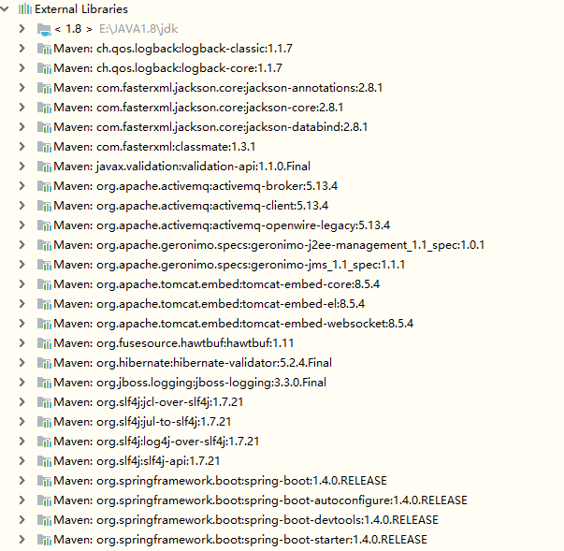Click library icon of spring-boot-starter:1.4.0.RELEASE
This screenshot has height=551, width=564.
pos(44,540)
